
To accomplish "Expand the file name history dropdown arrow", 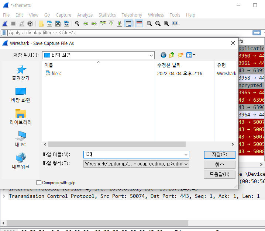I will coord(186,155).
